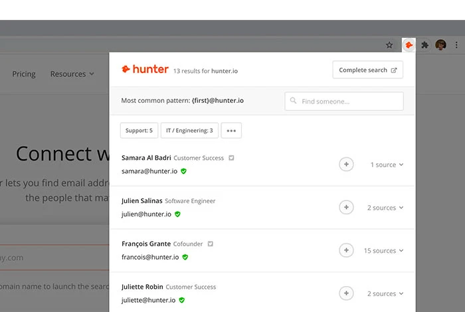Click Complete search button
Screen dimensions: 465x312
point(368,70)
